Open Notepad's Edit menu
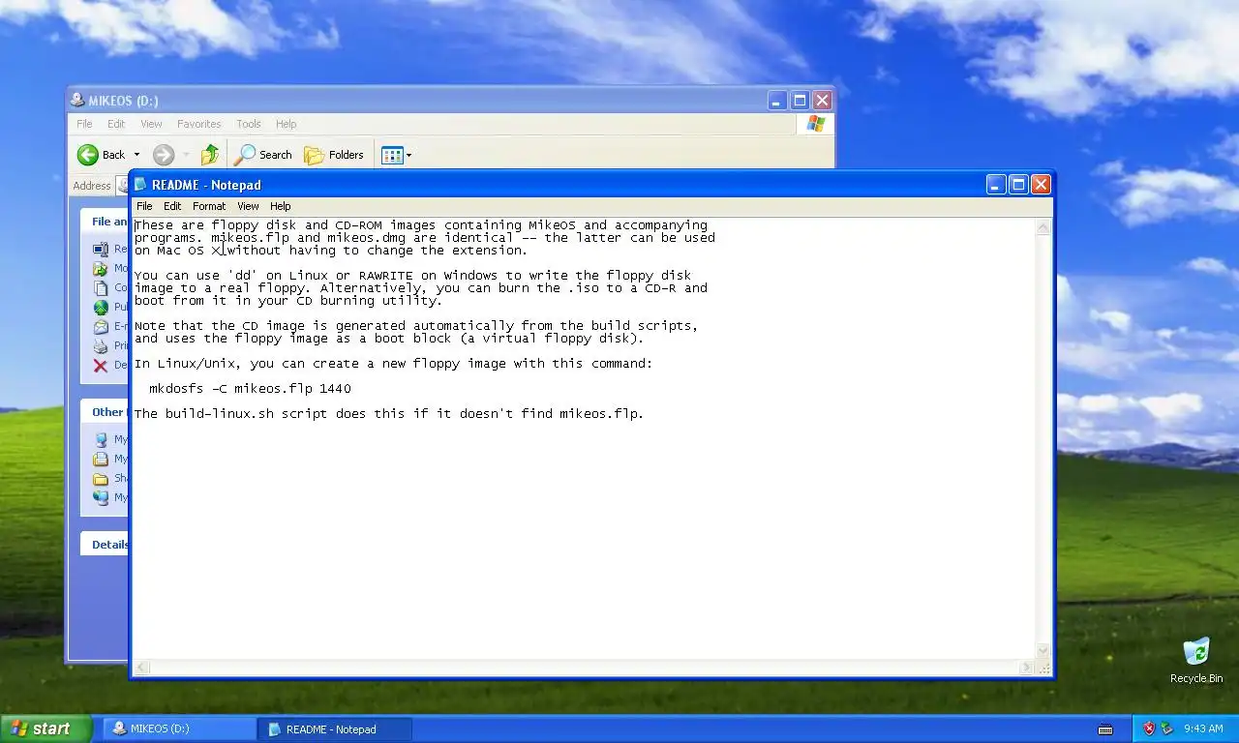The width and height of the screenshot is (1239, 743). pos(172,206)
